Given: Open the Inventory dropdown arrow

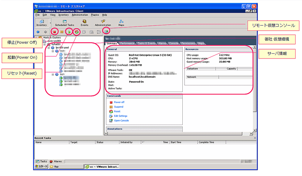Looking at the screenshot, I should click(x=50, y=23).
